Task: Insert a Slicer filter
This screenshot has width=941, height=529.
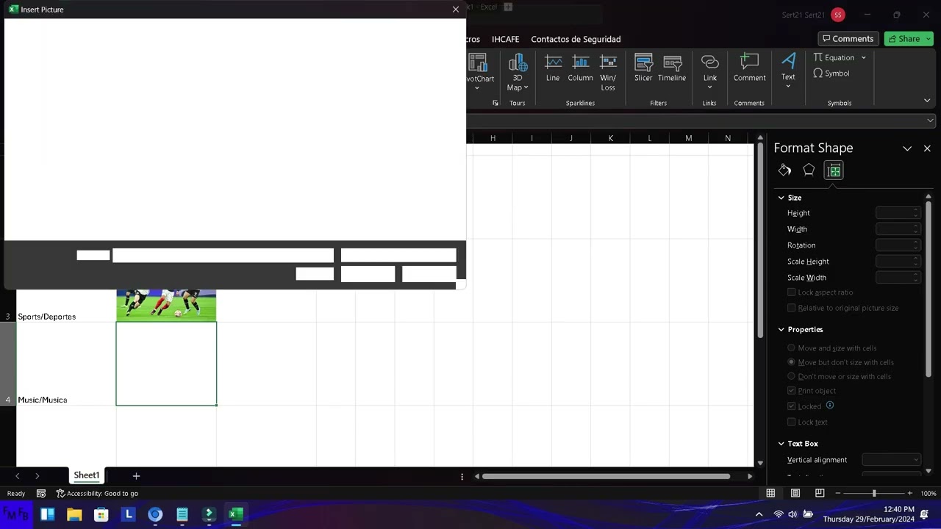Action: [643, 68]
